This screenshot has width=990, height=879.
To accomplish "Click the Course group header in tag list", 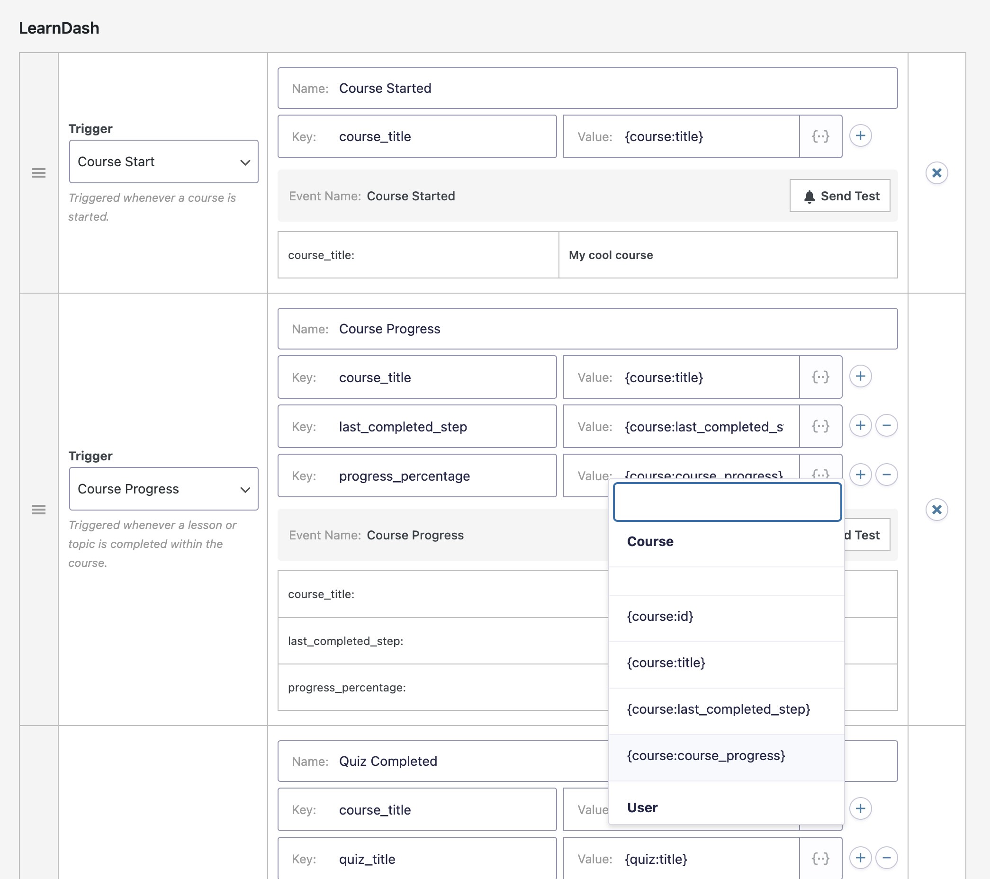I will click(x=650, y=541).
